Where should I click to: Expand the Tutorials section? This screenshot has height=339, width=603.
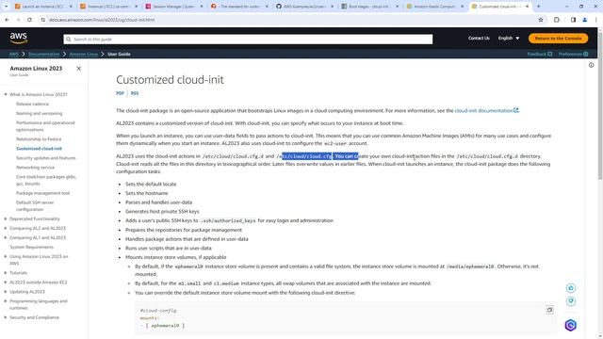coord(6,273)
